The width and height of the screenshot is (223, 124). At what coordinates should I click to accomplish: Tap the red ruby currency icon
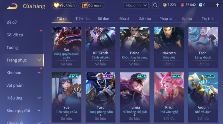tap(182, 5)
